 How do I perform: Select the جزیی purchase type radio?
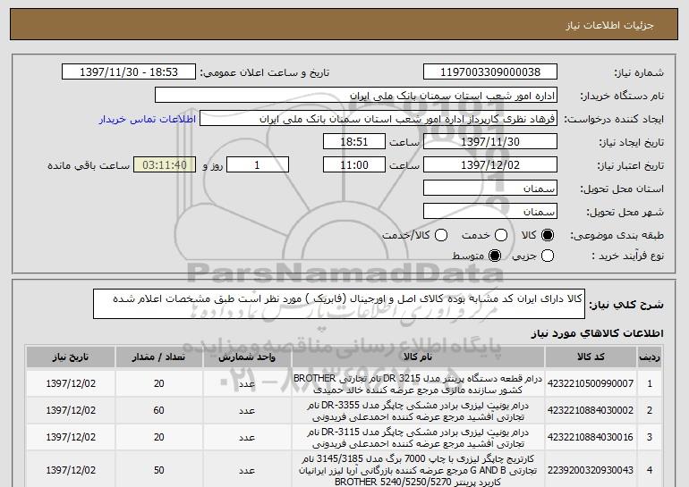point(548,256)
